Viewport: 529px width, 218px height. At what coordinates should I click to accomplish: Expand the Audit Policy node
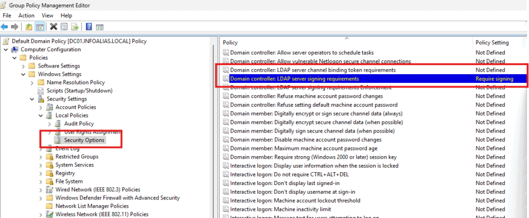click(x=50, y=124)
